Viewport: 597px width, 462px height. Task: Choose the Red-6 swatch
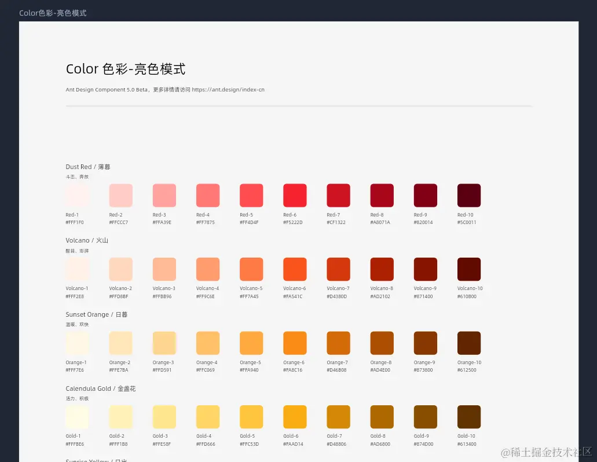295,196
